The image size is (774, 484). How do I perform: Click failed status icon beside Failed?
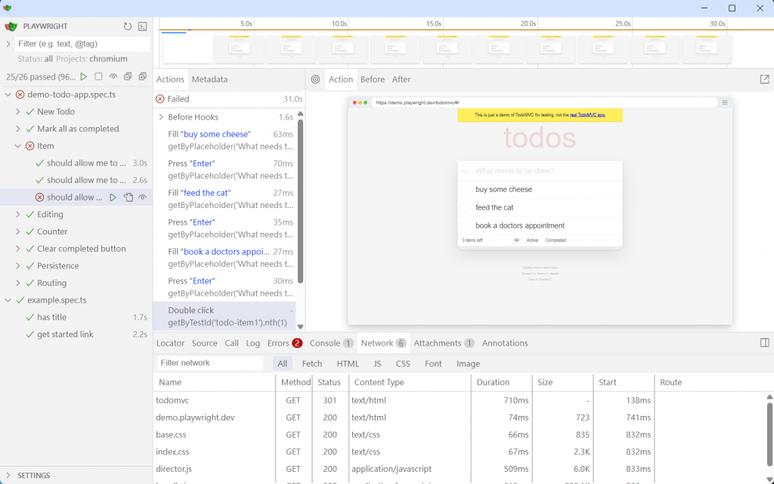[x=160, y=99]
